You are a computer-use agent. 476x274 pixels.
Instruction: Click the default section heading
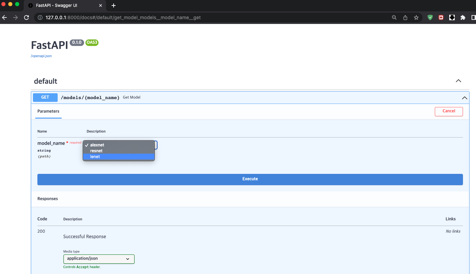click(x=45, y=81)
